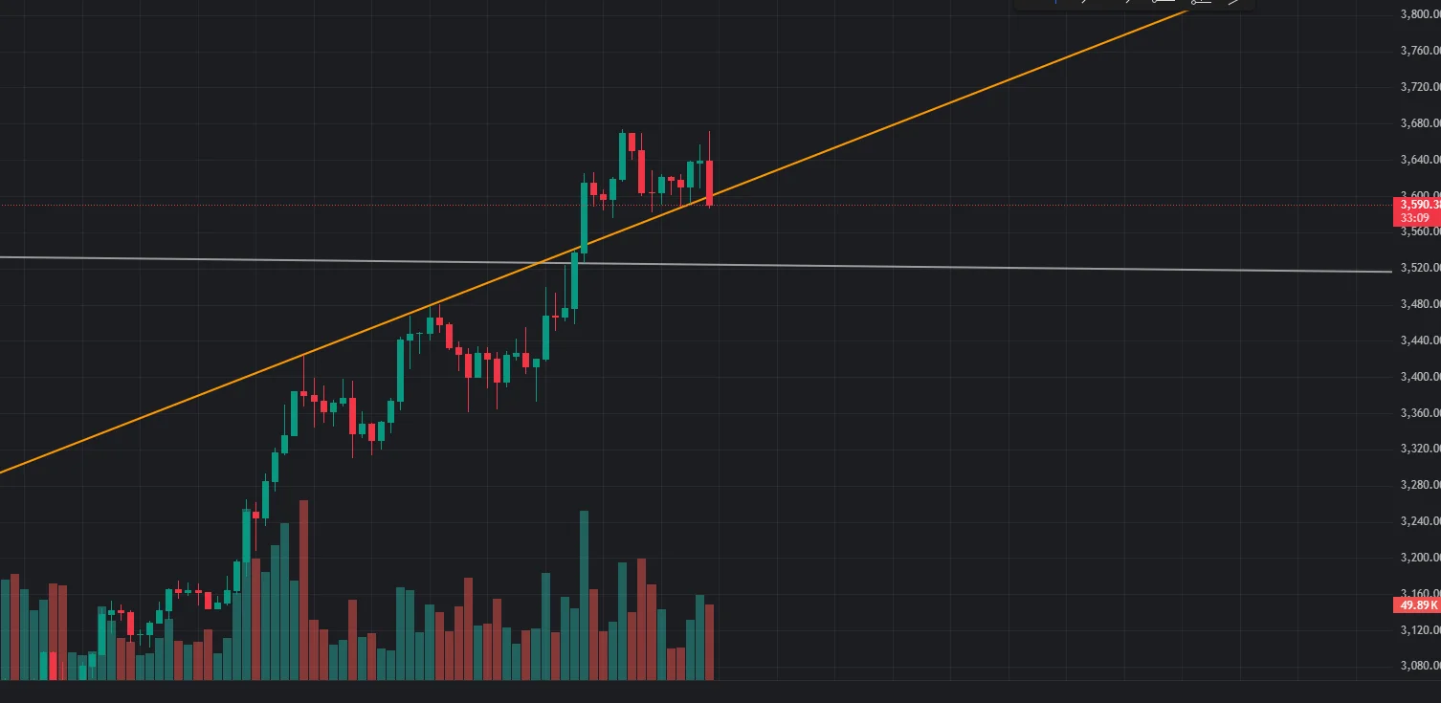Select the latest red candle on the chart
1441x703 pixels.
point(710,182)
